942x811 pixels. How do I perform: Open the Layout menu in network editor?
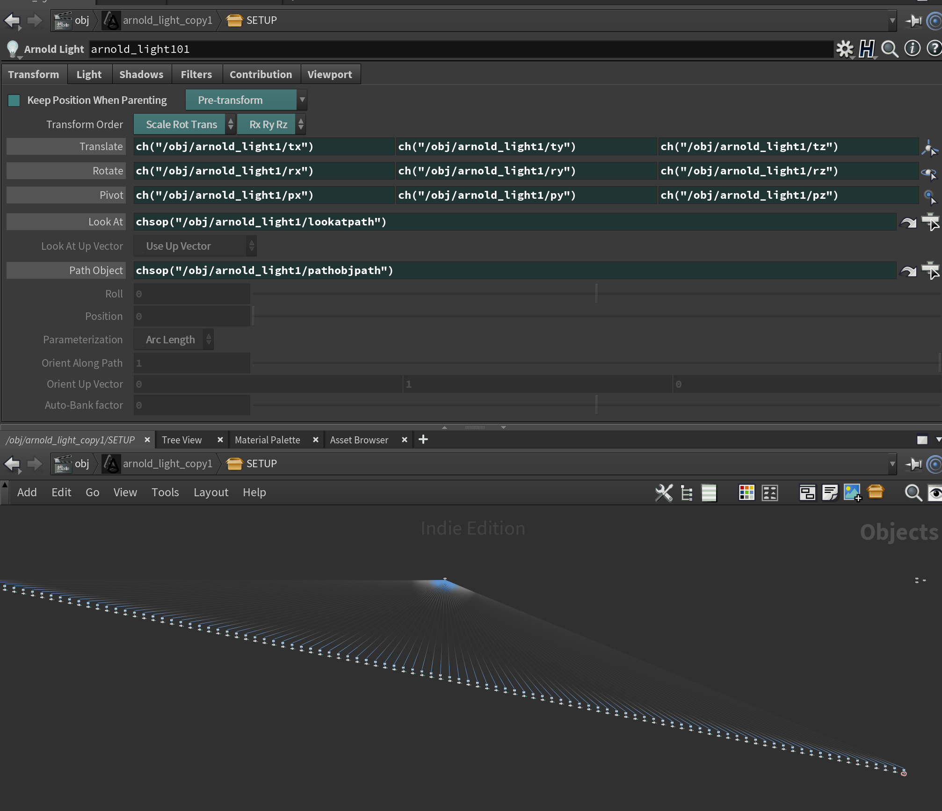[210, 492]
